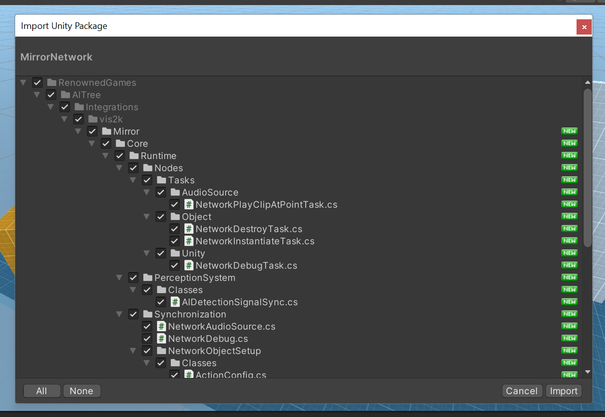605x417 pixels.
Task: Click the C# script icon of NetworkPlayClipAtPointTask.cs
Action: point(188,205)
